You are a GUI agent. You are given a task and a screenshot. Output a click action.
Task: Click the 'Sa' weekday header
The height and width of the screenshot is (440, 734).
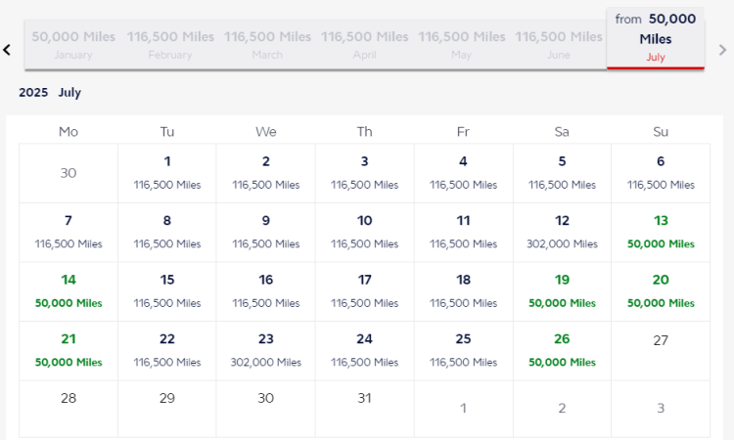(x=562, y=132)
